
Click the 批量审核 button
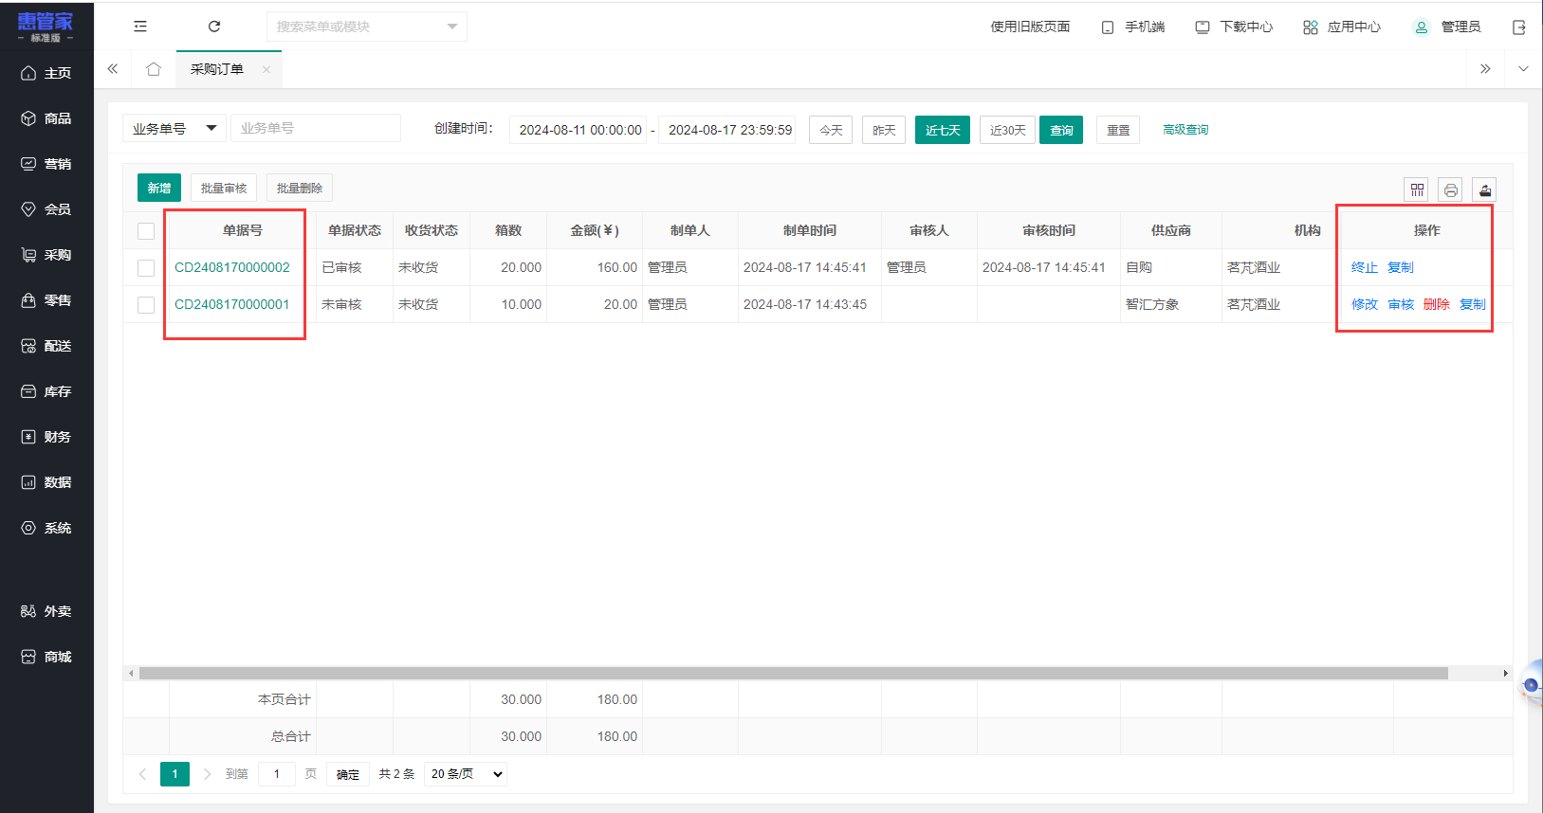(224, 188)
